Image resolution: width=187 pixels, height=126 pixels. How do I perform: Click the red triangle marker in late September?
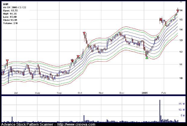click(x=78, y=57)
